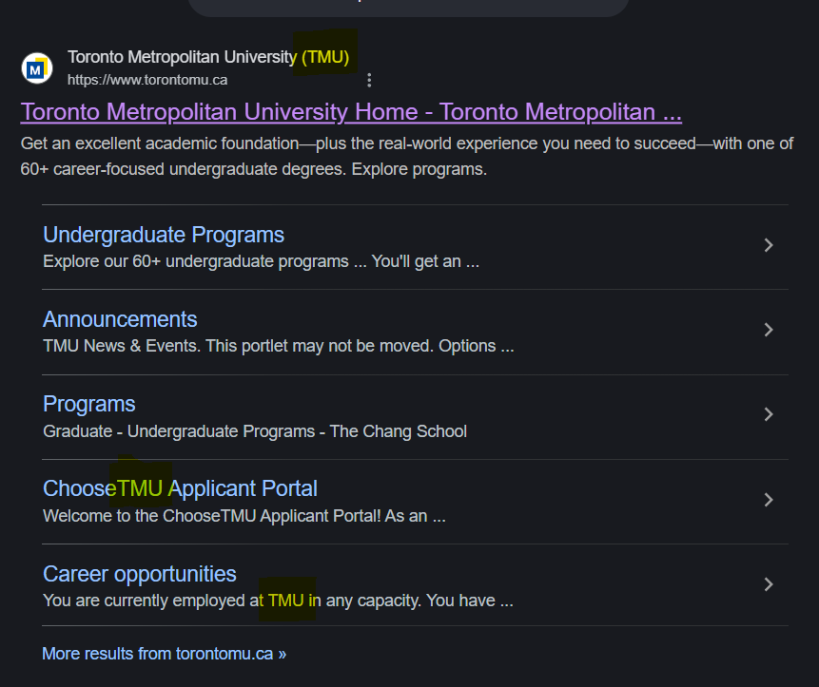Click the Toronto Metropolitan University (TMU) site name
This screenshot has height=687, width=819.
[208, 57]
